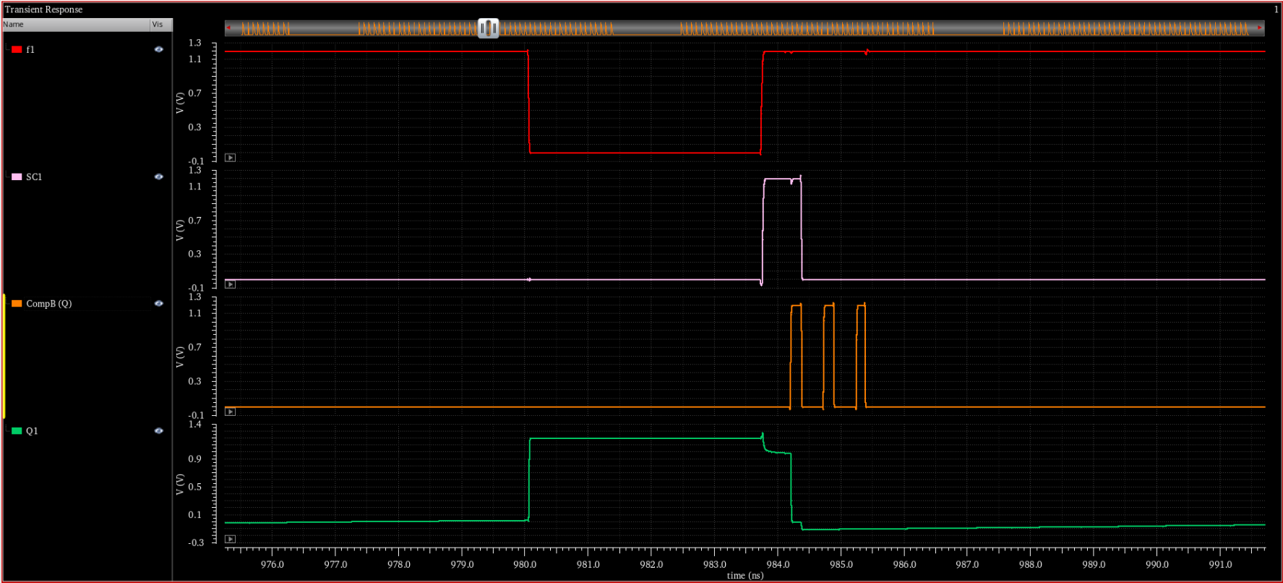This screenshot has height=583, width=1283.
Task: Hide the CompB (Q) waveform
Action: tap(159, 304)
